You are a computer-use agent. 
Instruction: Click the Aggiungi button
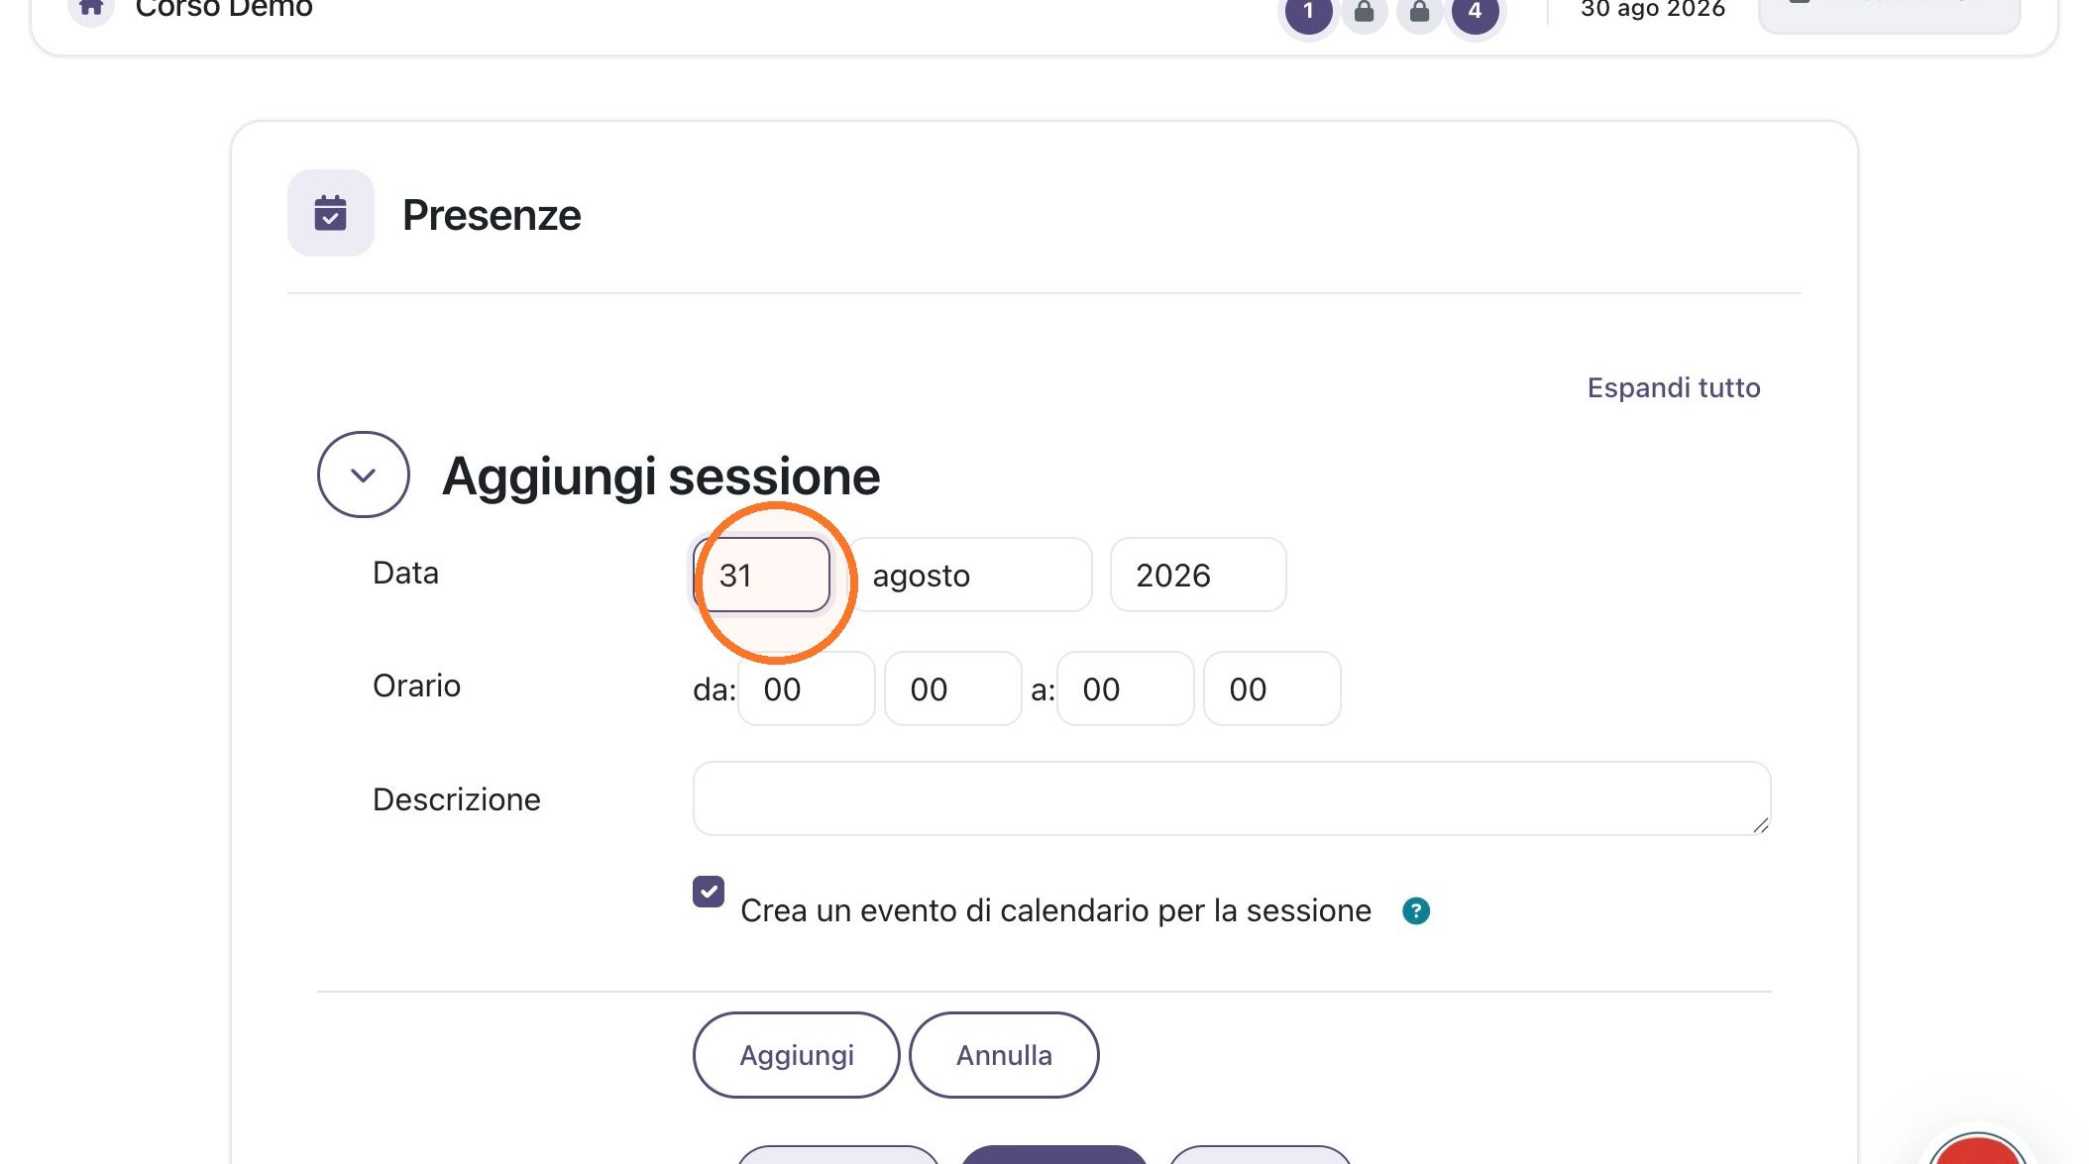[x=797, y=1055]
